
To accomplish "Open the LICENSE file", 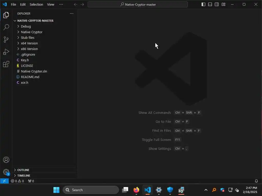I will (45, 66).
